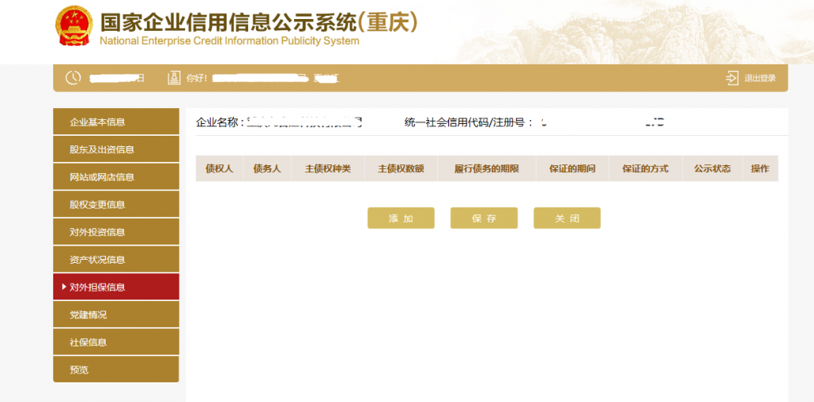Open 社保信息 menu item

click(116, 342)
